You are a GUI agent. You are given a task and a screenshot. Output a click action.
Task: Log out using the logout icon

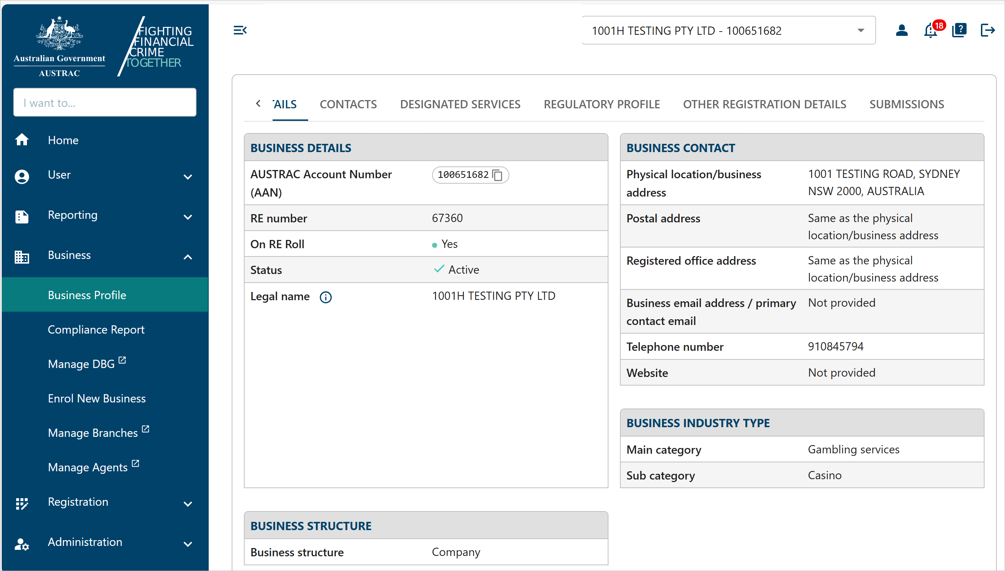(x=988, y=30)
